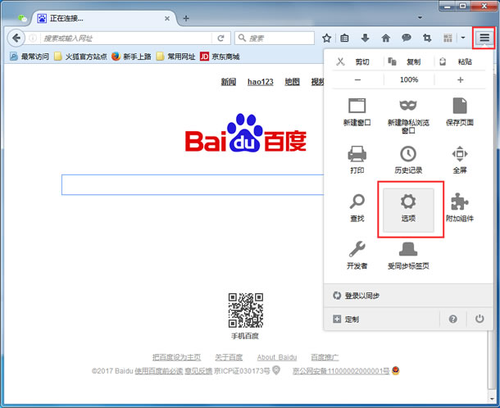Click the 新闻 link on Baidu
The image size is (500, 408).
(229, 82)
